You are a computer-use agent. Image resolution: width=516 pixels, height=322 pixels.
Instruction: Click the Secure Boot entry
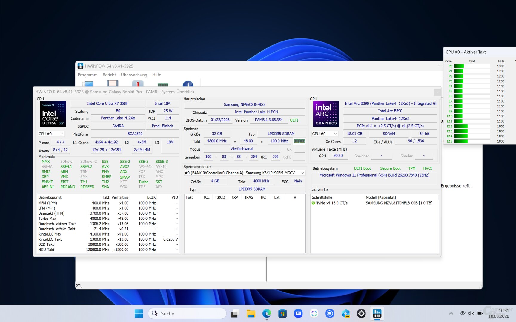click(390, 168)
